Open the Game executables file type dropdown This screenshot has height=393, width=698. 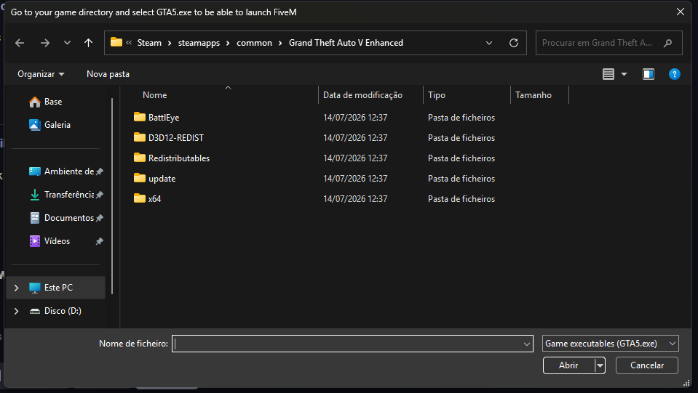[611, 344]
